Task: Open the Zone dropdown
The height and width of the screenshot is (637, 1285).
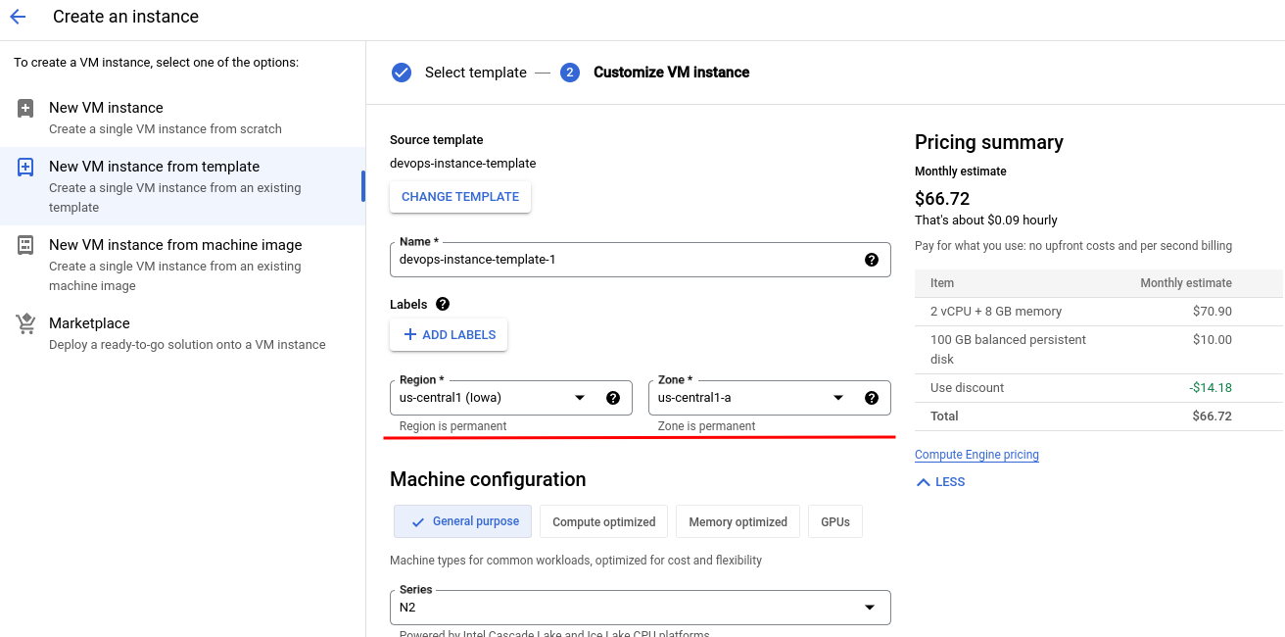Action: [770, 398]
